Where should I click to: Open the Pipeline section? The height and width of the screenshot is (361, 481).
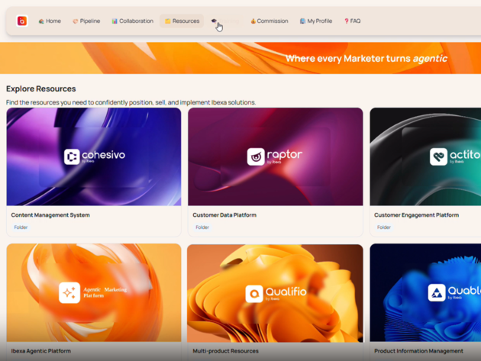click(x=86, y=21)
